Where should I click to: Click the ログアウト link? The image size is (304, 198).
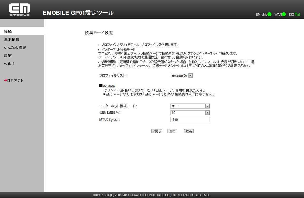[x=15, y=80]
